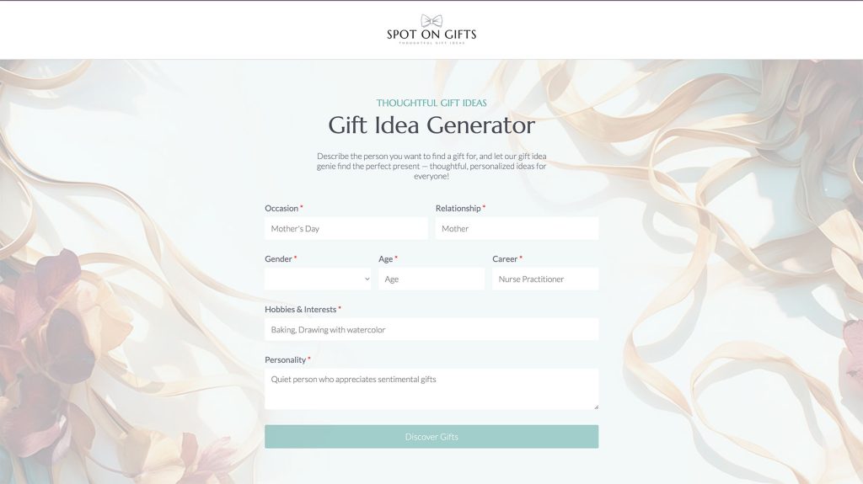Click the Gift Idea Generator heading

(x=431, y=125)
